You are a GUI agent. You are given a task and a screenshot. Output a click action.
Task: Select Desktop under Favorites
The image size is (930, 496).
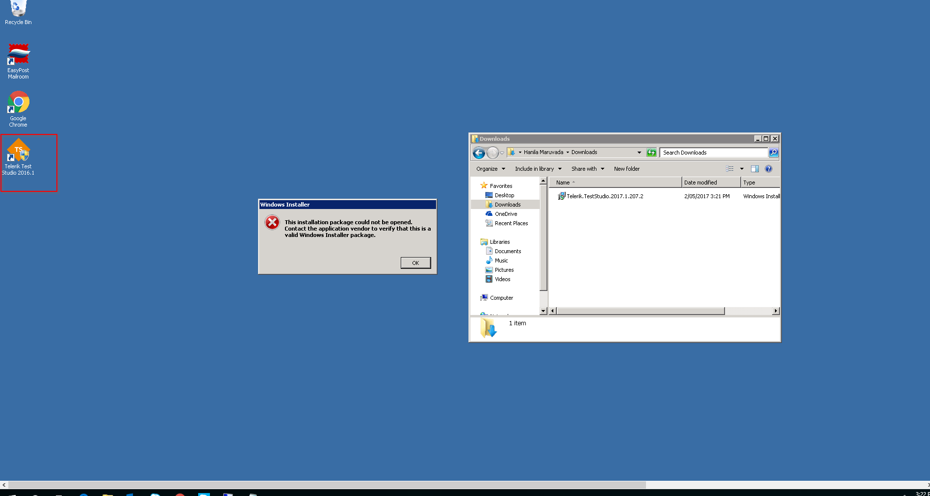coord(504,195)
